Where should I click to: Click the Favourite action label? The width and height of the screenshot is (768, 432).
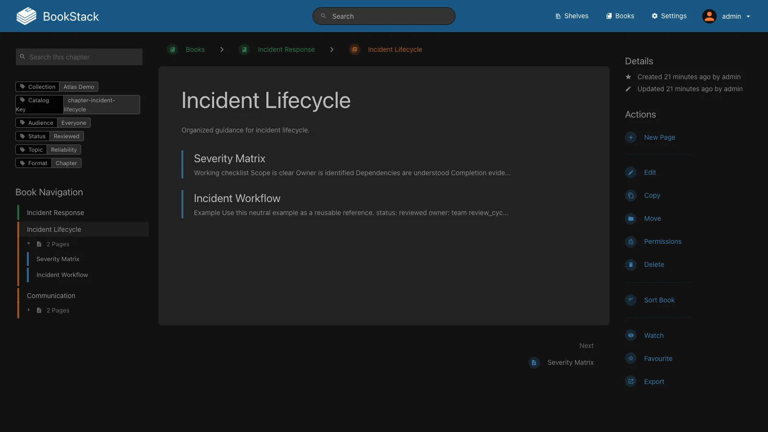click(x=658, y=359)
